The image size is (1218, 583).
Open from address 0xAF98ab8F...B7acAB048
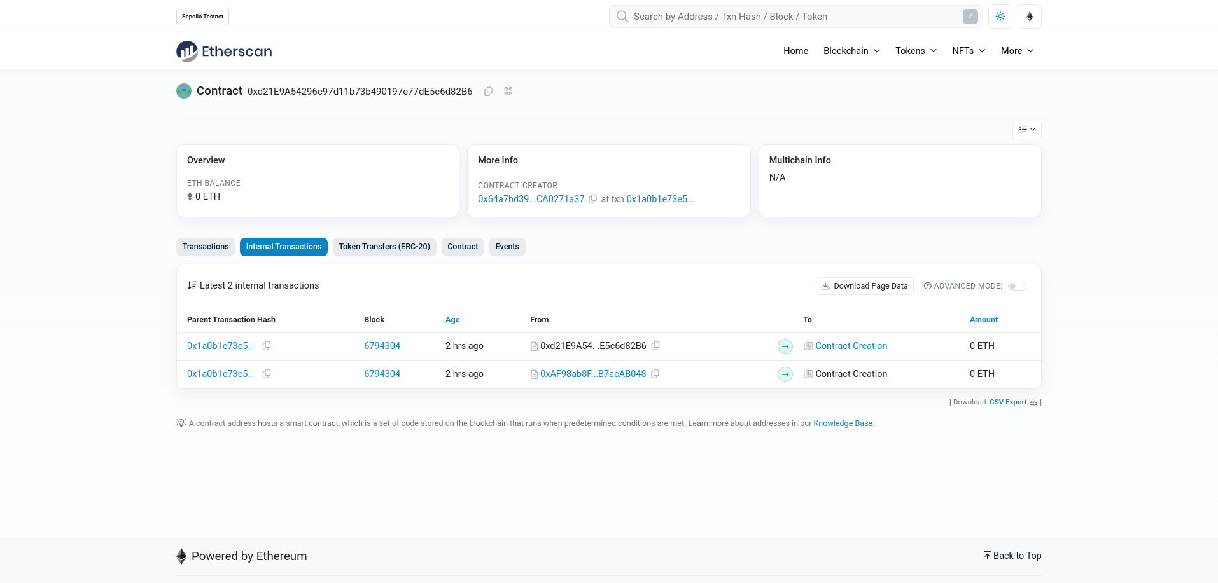593,374
